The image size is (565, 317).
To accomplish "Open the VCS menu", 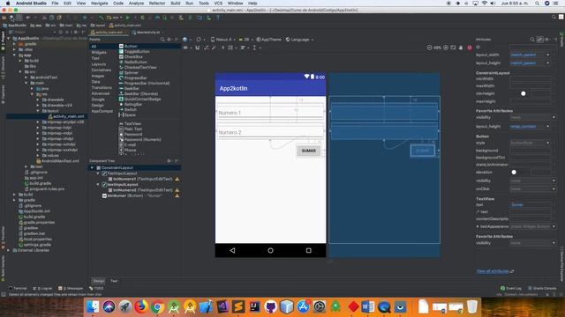I will coord(218,4).
